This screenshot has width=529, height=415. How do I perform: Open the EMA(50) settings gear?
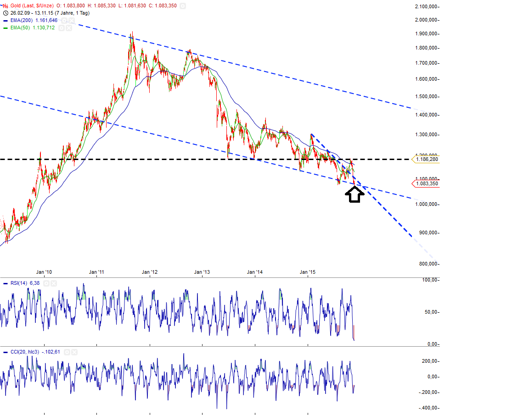(61, 28)
